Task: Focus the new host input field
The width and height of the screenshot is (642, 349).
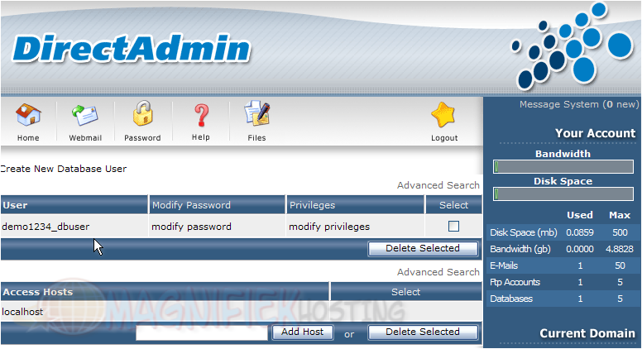Action: click(x=202, y=332)
